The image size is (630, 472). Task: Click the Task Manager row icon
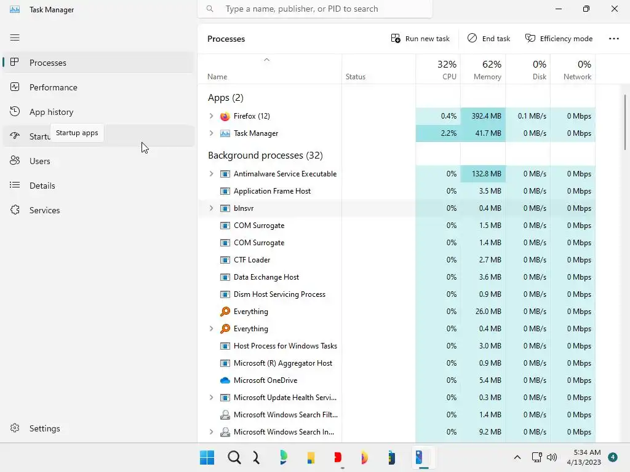pos(225,133)
